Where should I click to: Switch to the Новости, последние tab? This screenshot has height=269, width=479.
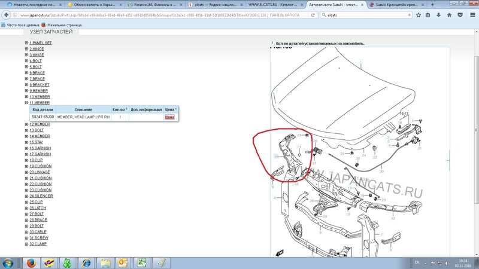pyautogui.click(x=34, y=5)
